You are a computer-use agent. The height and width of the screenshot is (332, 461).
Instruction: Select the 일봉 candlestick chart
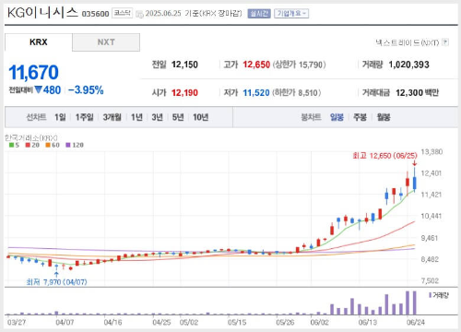click(337, 117)
